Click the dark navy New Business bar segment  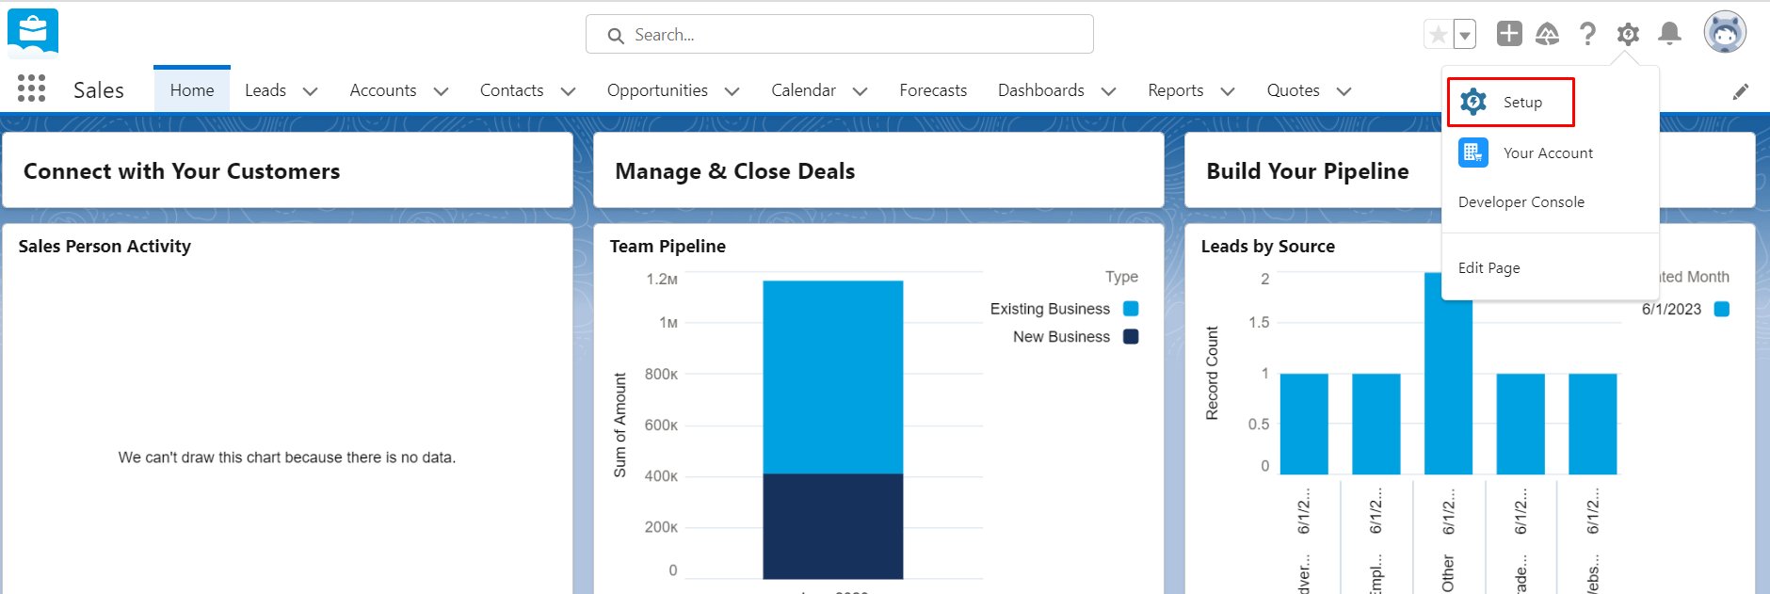point(832,526)
